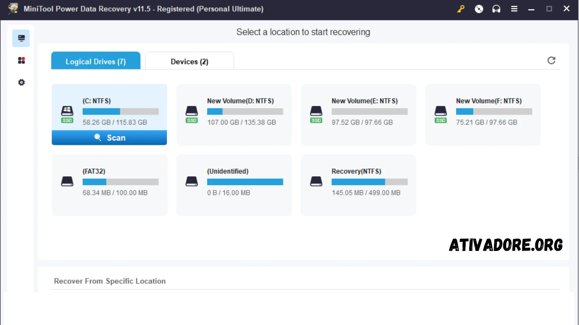Select the (C: NTFS) drive label
This screenshot has height=325, width=579.
[x=96, y=101]
